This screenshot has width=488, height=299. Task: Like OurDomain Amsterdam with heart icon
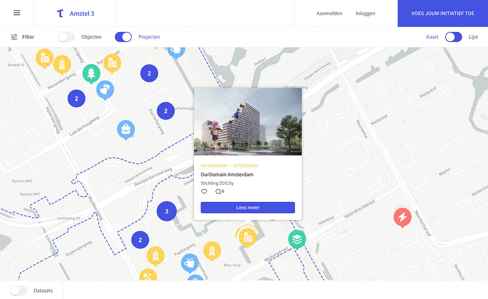click(x=204, y=191)
